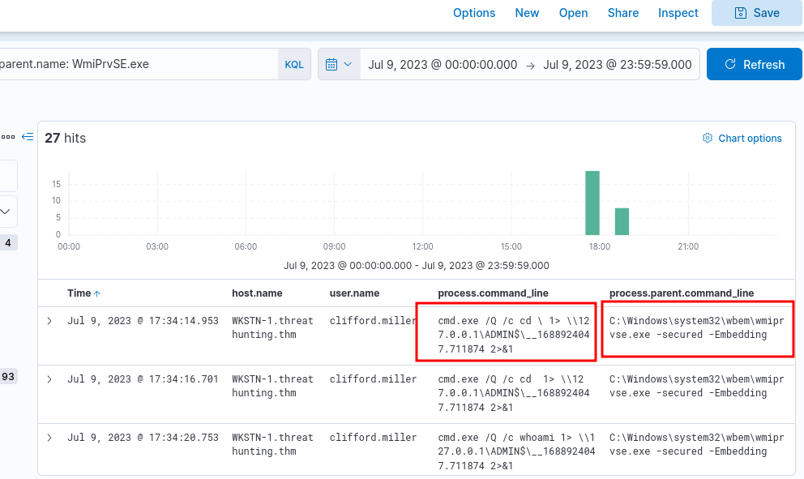Screen dimensions: 804x479
Task: Click the WmiPrvSE.exe query input field
Action: tap(138, 64)
